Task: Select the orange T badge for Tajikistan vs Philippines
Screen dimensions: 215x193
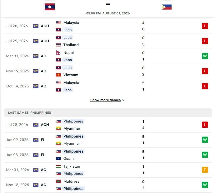Action: coord(205,170)
